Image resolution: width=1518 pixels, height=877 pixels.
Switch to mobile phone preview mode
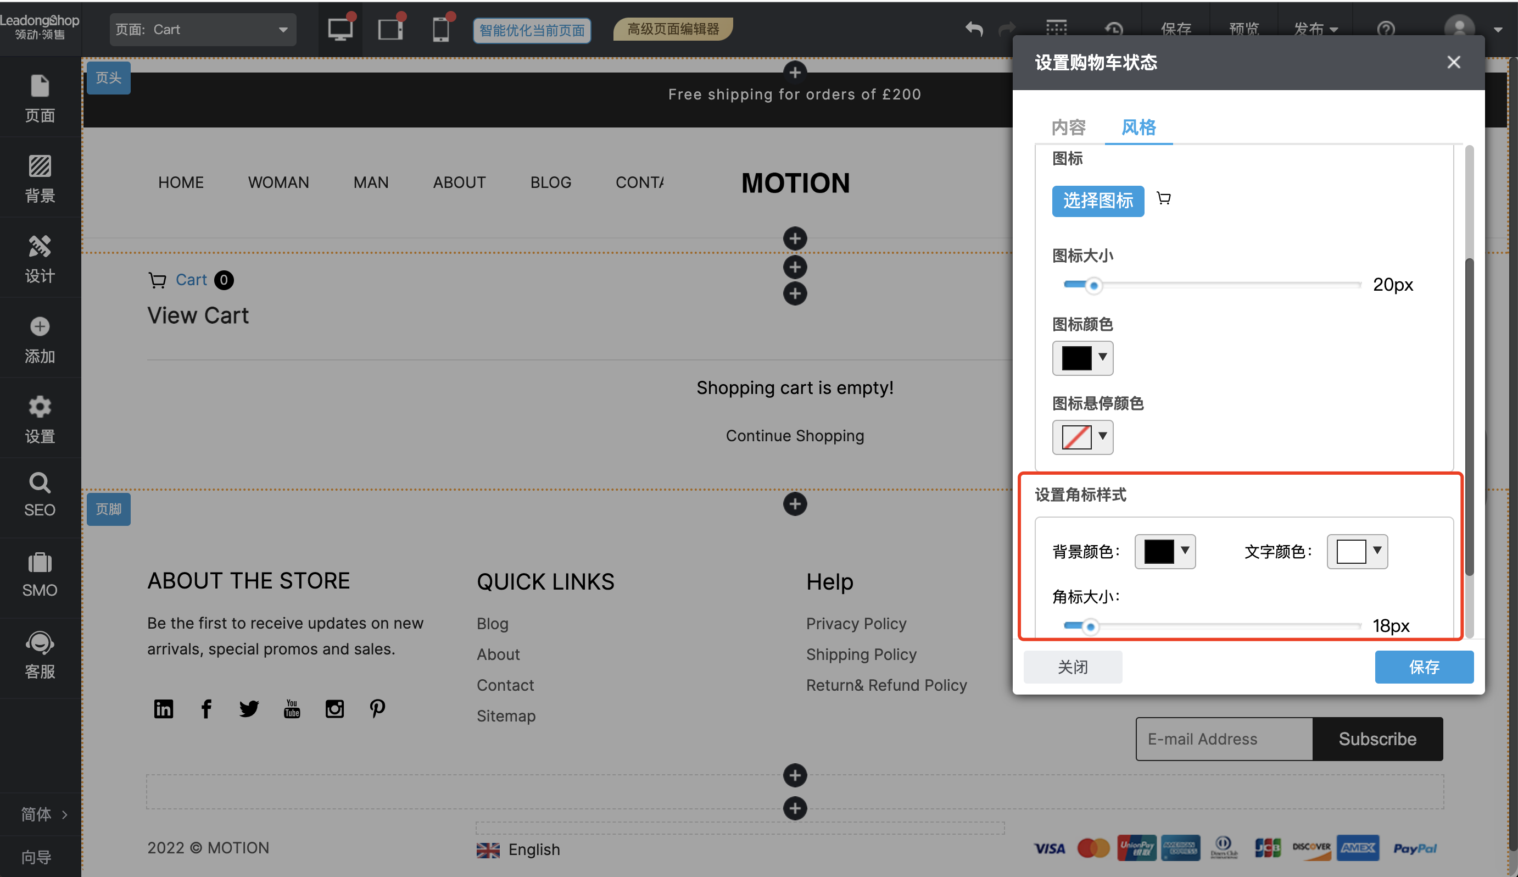point(440,30)
